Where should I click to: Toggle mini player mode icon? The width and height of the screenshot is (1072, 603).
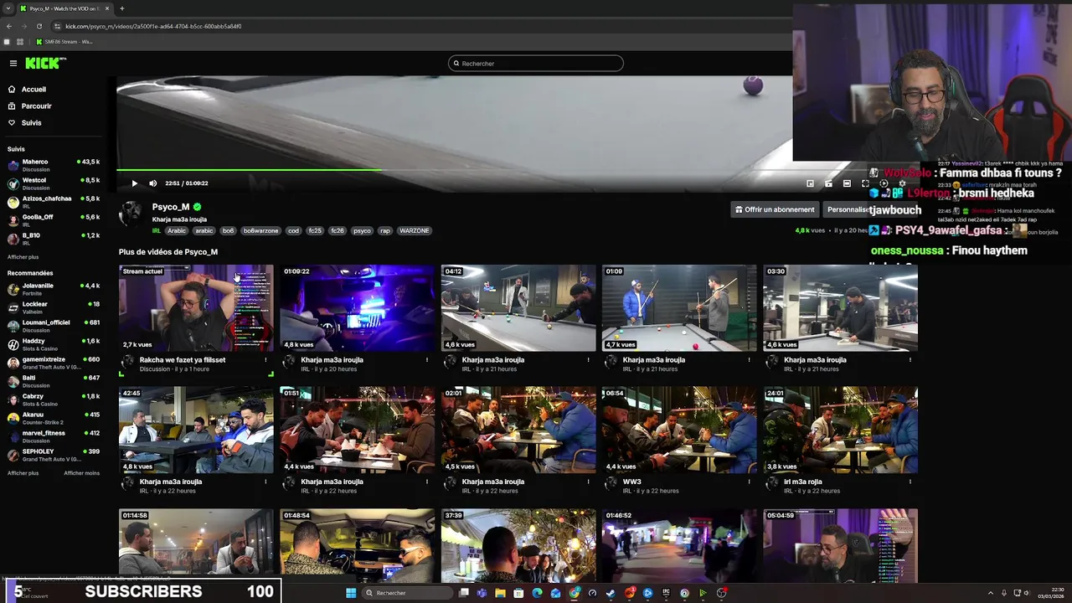810,183
